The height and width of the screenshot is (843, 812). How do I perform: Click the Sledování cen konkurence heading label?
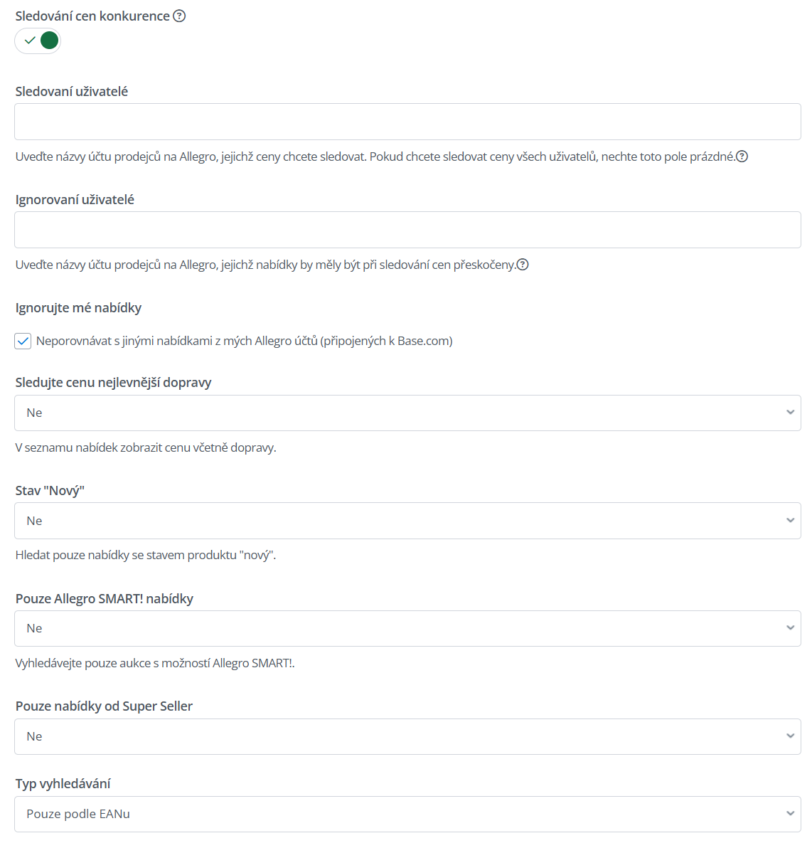click(92, 16)
